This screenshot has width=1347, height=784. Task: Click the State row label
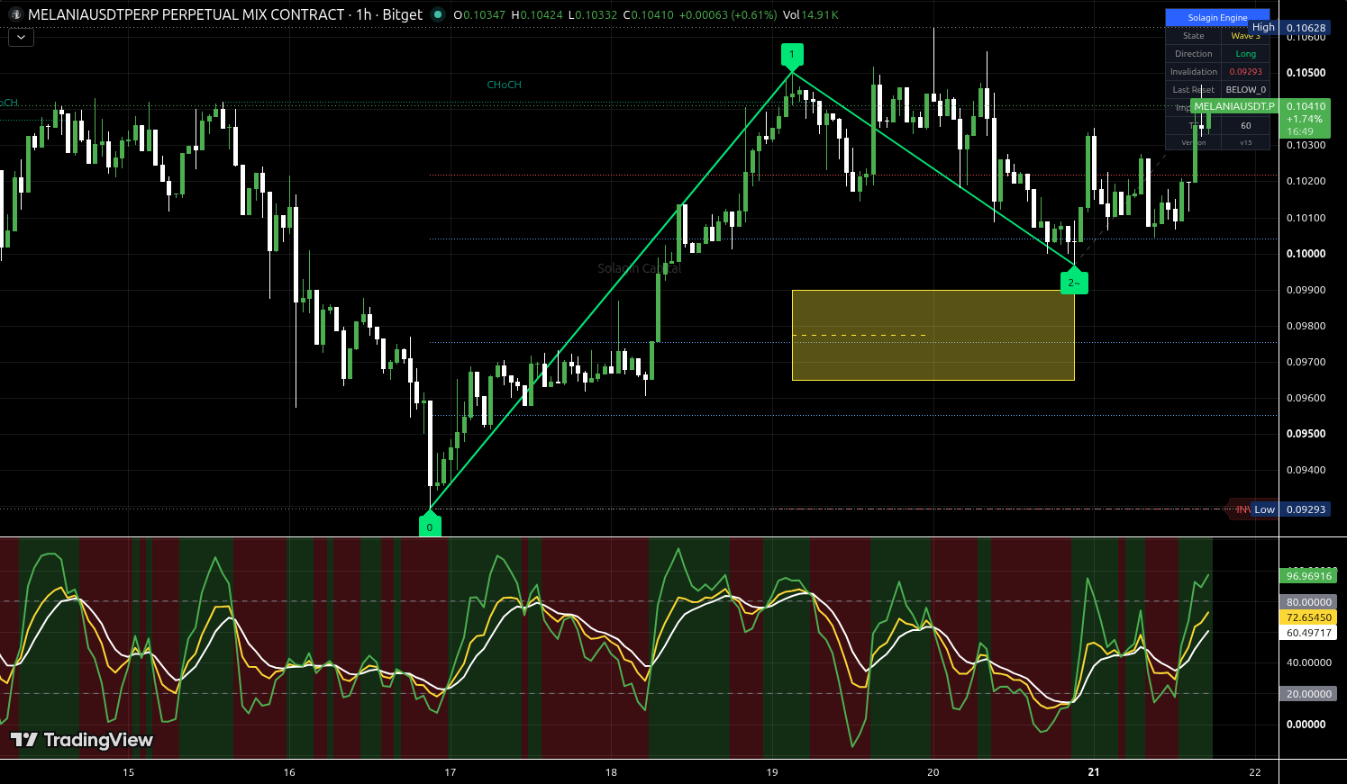(1194, 36)
